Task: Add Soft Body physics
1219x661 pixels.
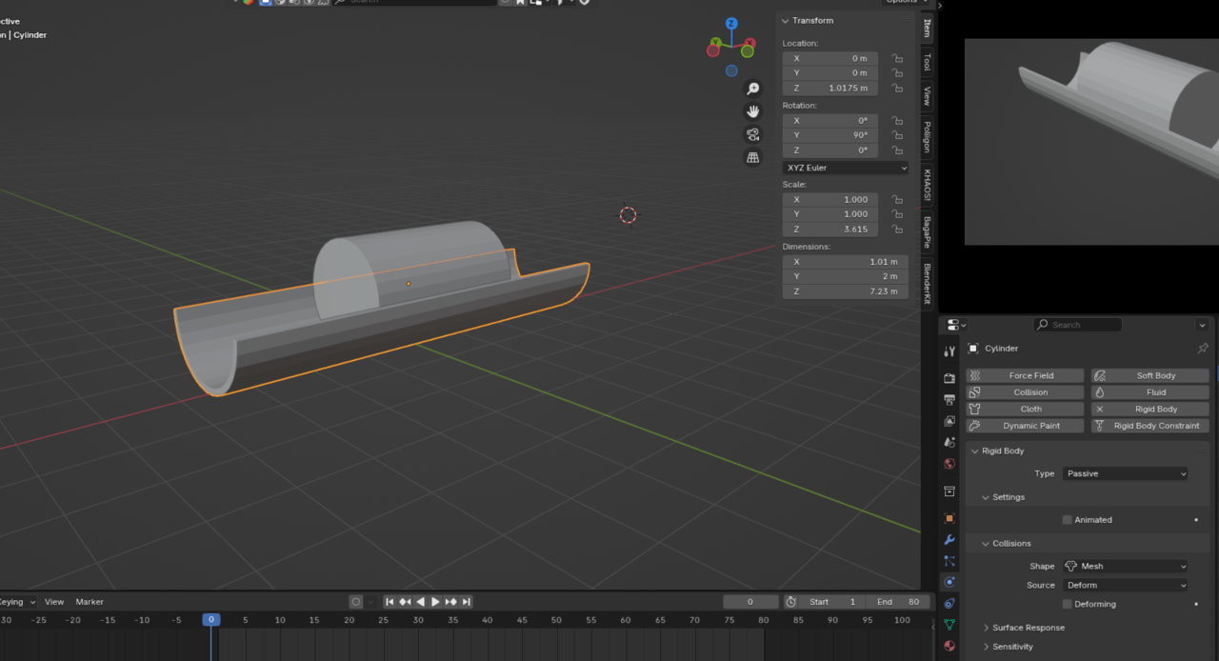Action: click(1150, 375)
